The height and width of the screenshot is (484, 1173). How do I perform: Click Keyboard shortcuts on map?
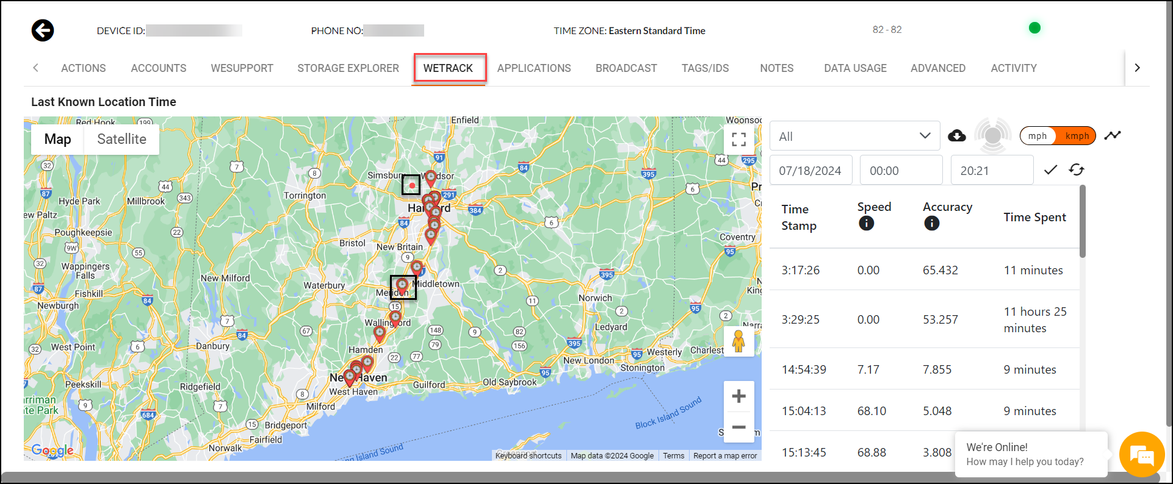[x=529, y=455]
